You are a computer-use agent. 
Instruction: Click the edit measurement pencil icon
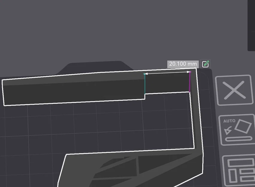point(205,64)
